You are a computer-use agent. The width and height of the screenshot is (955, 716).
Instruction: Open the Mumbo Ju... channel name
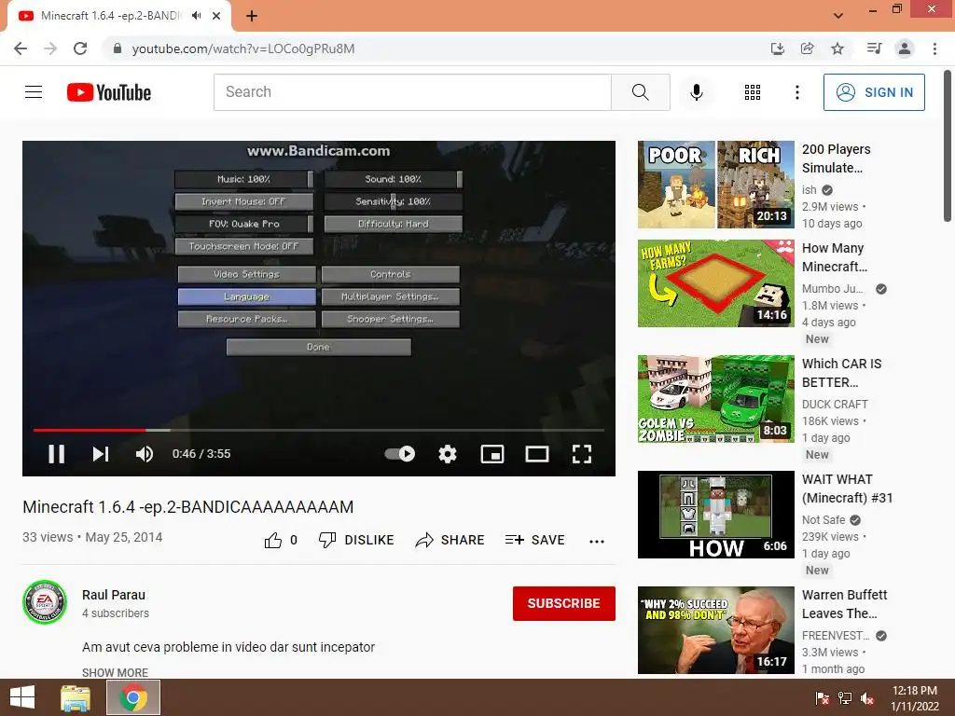point(832,289)
